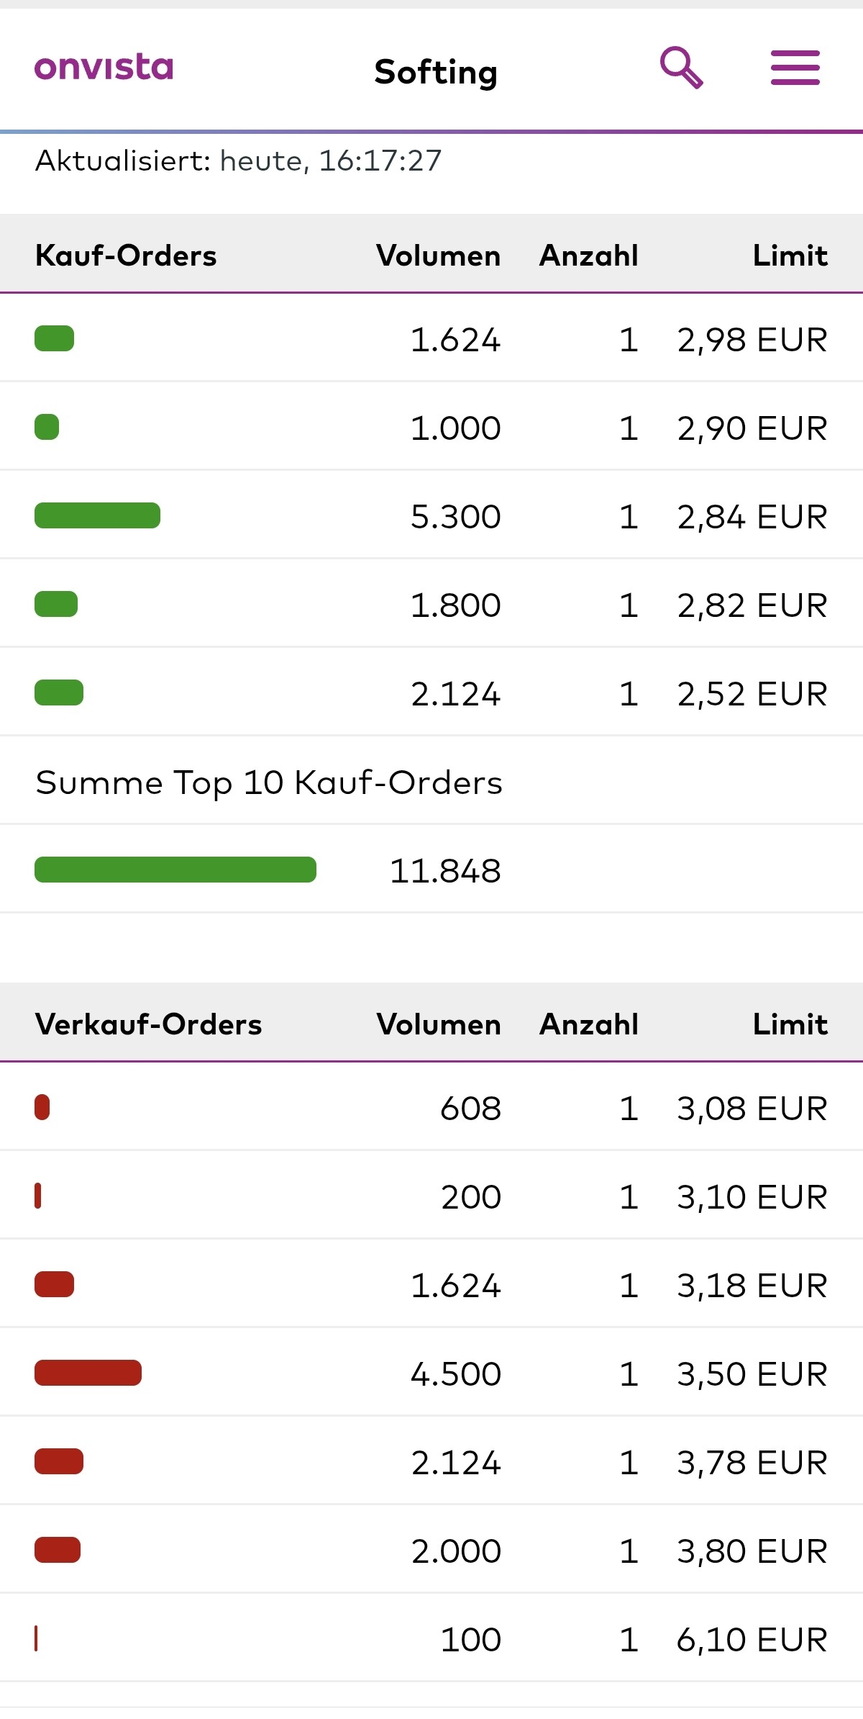Image resolution: width=863 pixels, height=1719 pixels.
Task: Click the 6,10 EUR limit value
Action: tap(752, 1639)
